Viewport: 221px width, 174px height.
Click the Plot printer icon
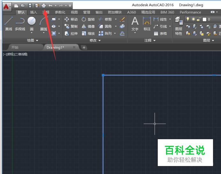(x=44, y=6)
